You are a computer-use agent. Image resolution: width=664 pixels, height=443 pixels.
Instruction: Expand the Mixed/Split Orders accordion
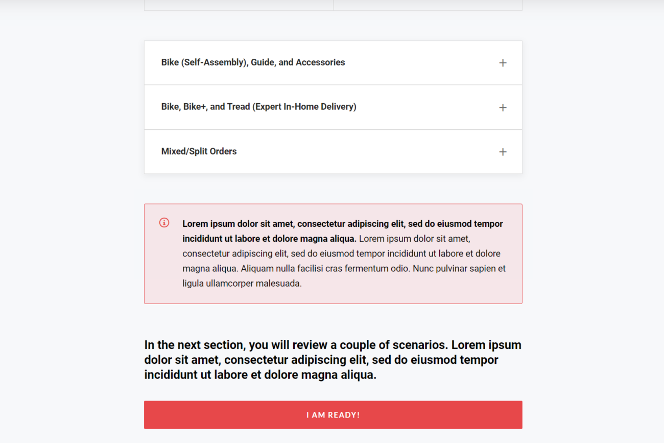[x=199, y=151]
